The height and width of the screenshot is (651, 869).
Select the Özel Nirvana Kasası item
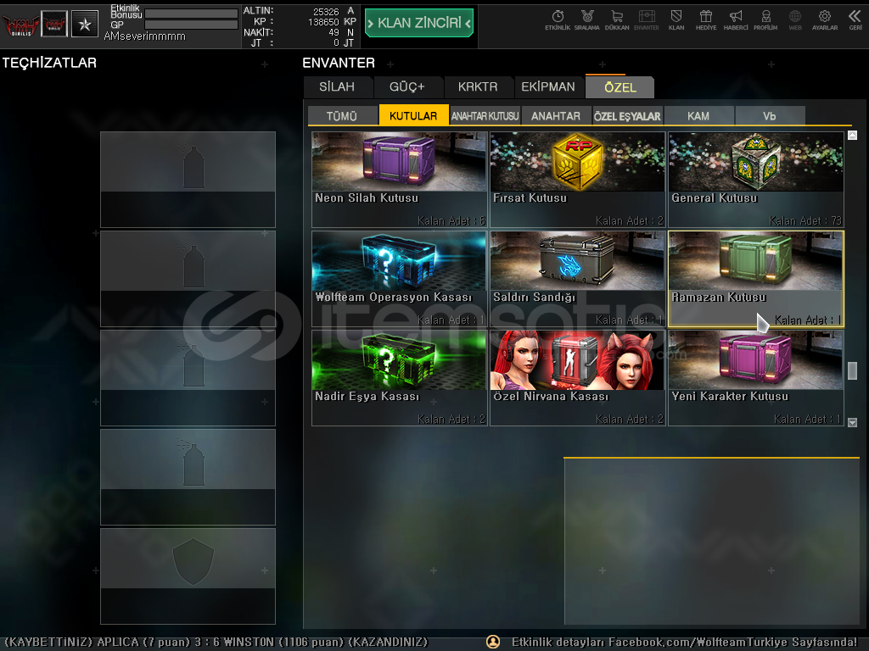577,377
